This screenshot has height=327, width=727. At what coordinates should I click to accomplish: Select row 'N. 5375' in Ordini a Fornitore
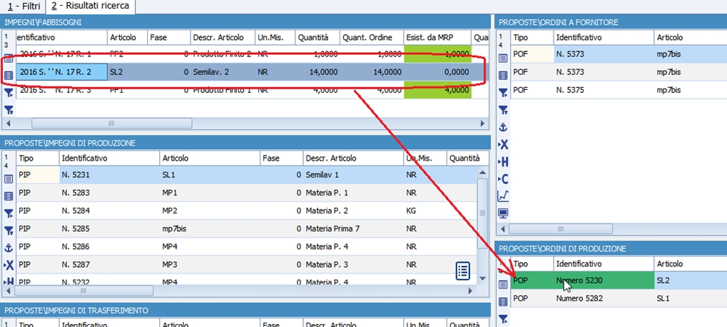619,90
